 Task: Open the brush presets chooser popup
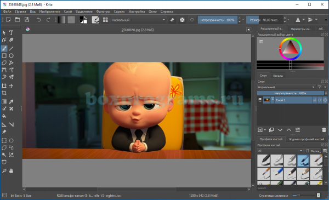pyautogui.click(x=105, y=20)
